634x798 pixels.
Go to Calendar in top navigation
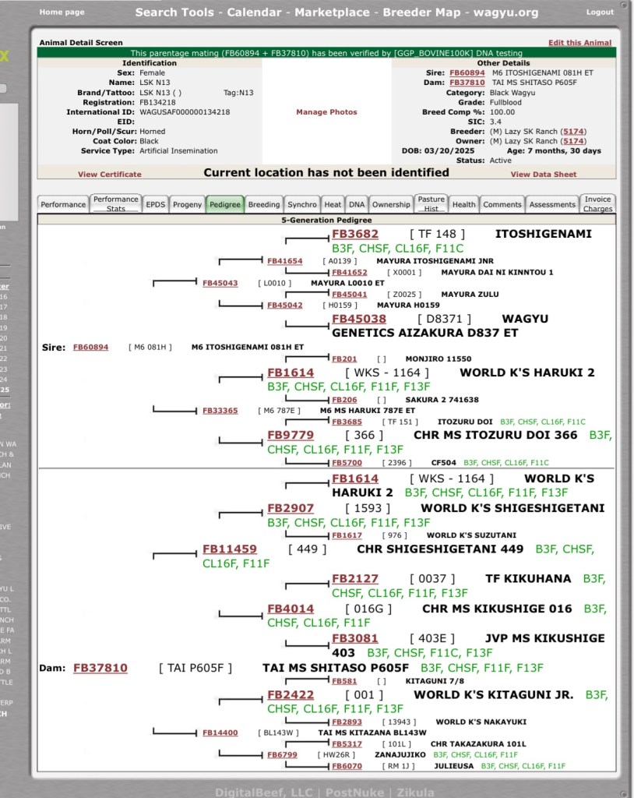coord(257,12)
